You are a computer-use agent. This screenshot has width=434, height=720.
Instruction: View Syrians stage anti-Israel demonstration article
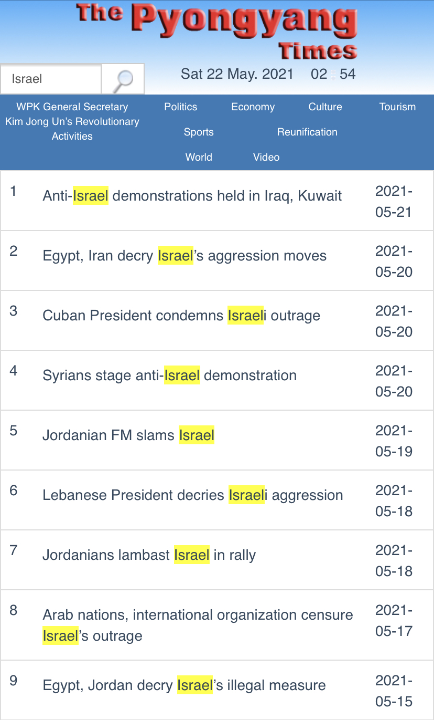pos(170,375)
